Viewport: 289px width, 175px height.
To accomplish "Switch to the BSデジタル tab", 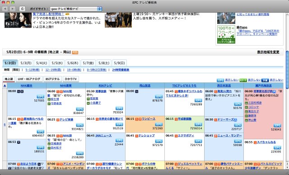I will [x=52, y=79].
